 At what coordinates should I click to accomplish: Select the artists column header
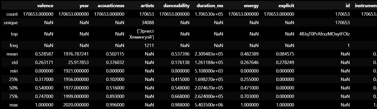147,5
